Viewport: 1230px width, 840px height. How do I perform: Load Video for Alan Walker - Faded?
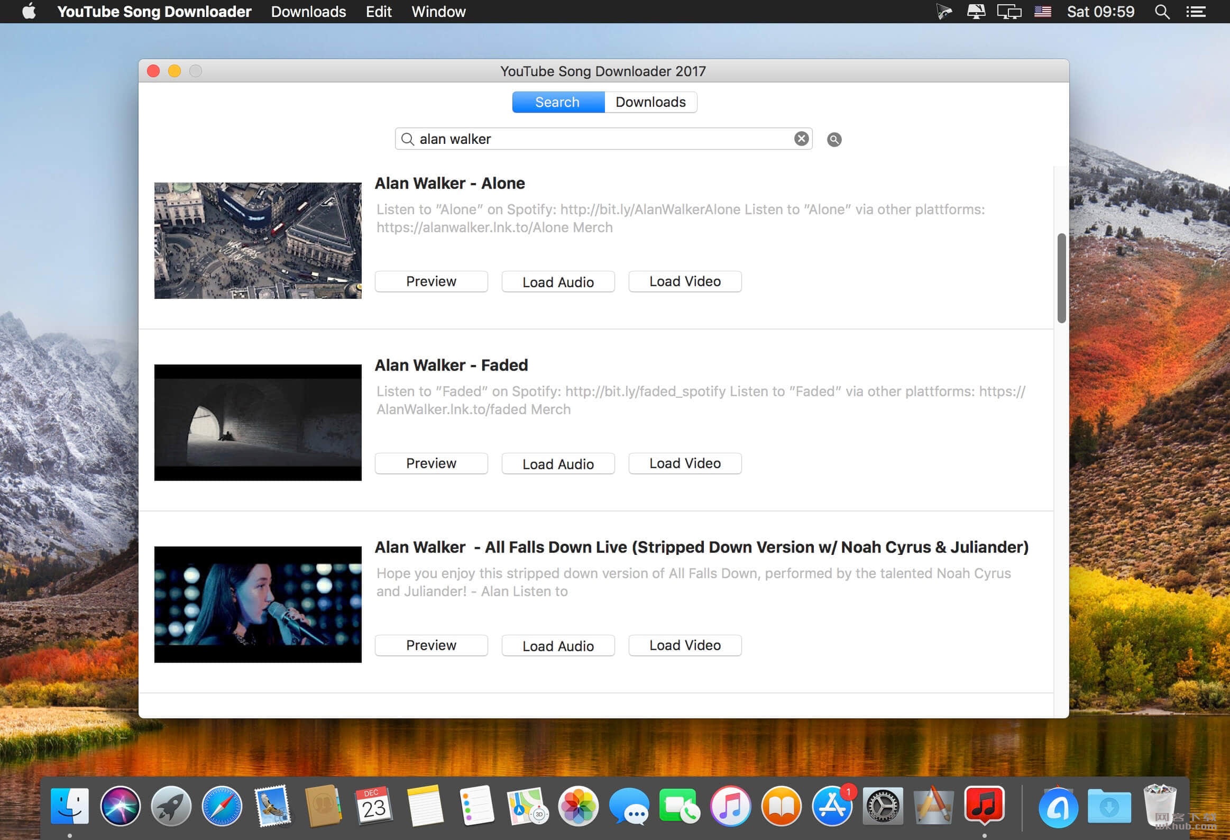(x=685, y=464)
